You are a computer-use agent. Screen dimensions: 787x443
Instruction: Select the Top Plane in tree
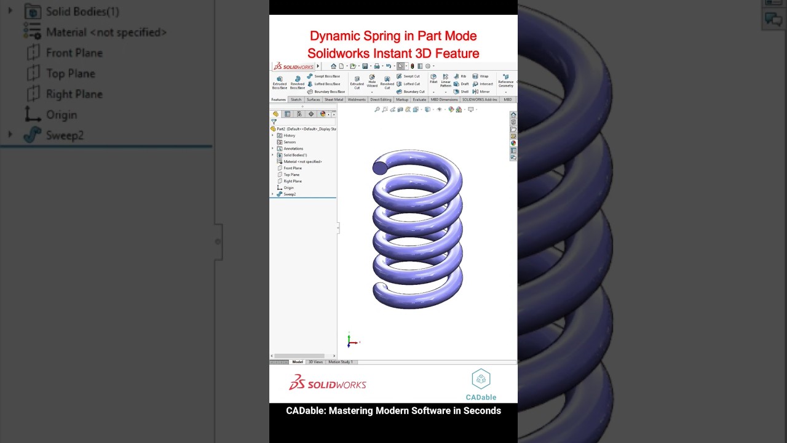click(x=288, y=175)
